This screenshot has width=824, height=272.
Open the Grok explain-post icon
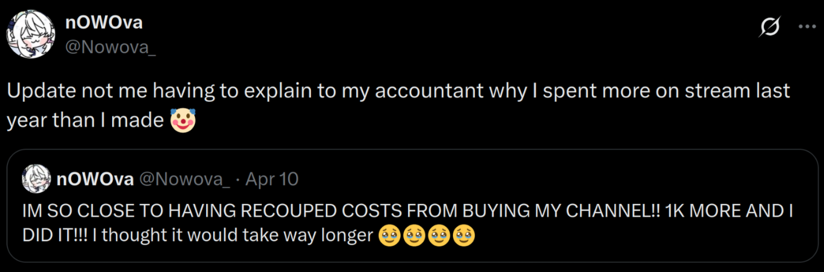(770, 27)
